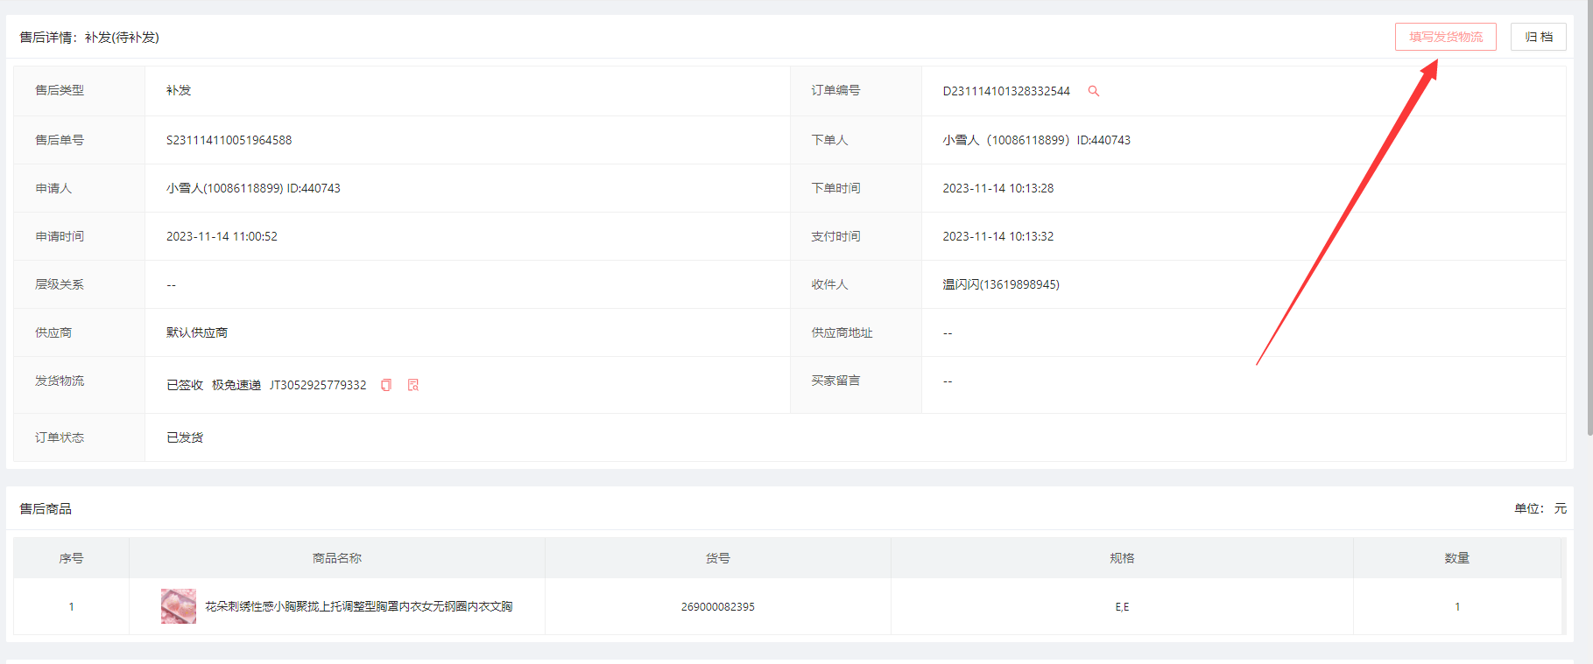Click the 极兔速递 courier name

coord(236,385)
